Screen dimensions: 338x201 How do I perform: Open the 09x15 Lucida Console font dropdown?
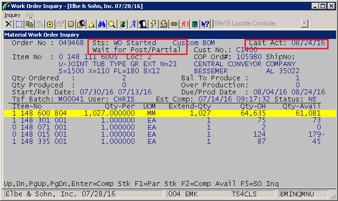(x=305, y=23)
